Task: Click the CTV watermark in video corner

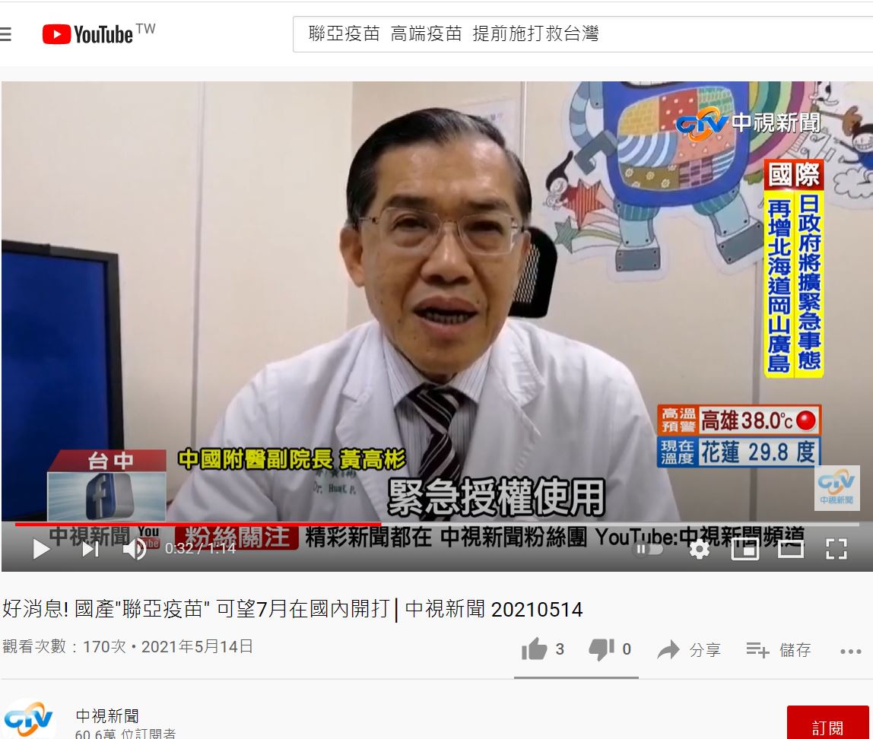Action: click(836, 487)
